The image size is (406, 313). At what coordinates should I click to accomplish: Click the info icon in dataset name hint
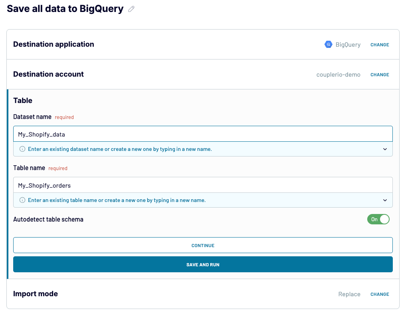pyautogui.click(x=22, y=149)
